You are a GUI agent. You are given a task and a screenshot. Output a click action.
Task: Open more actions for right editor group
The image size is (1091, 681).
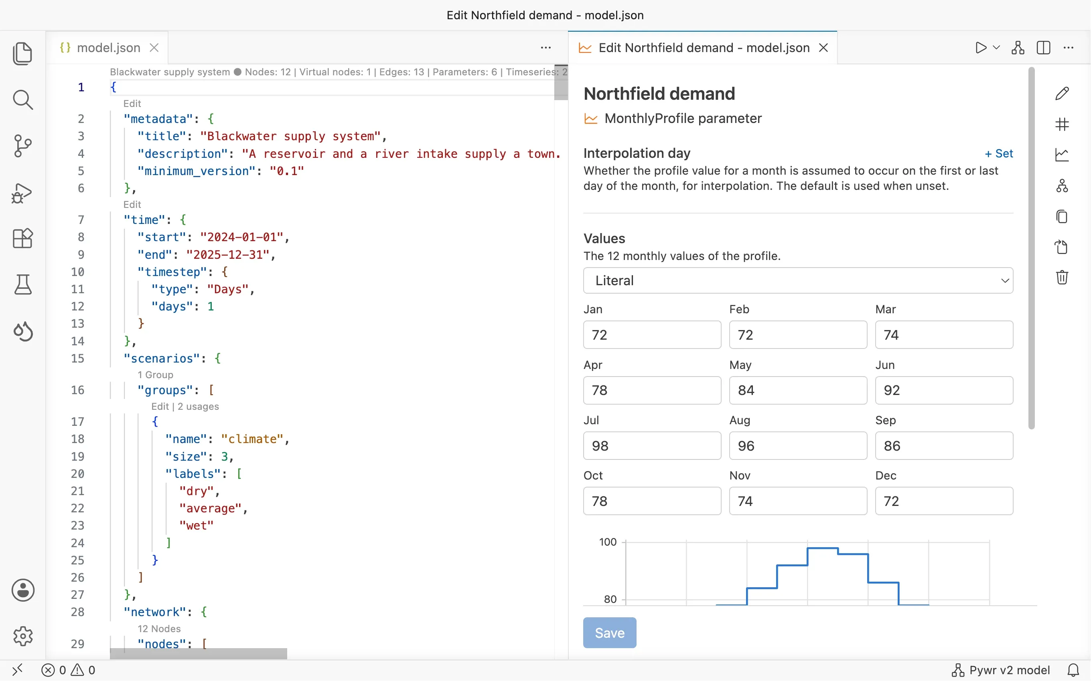coord(1069,48)
